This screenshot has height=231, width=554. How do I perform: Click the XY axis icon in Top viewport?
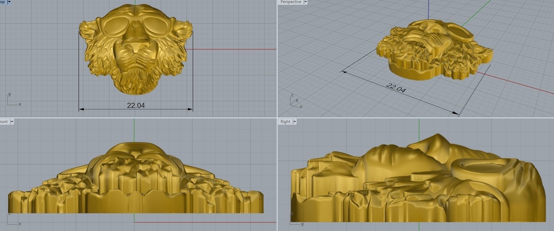click(14, 100)
